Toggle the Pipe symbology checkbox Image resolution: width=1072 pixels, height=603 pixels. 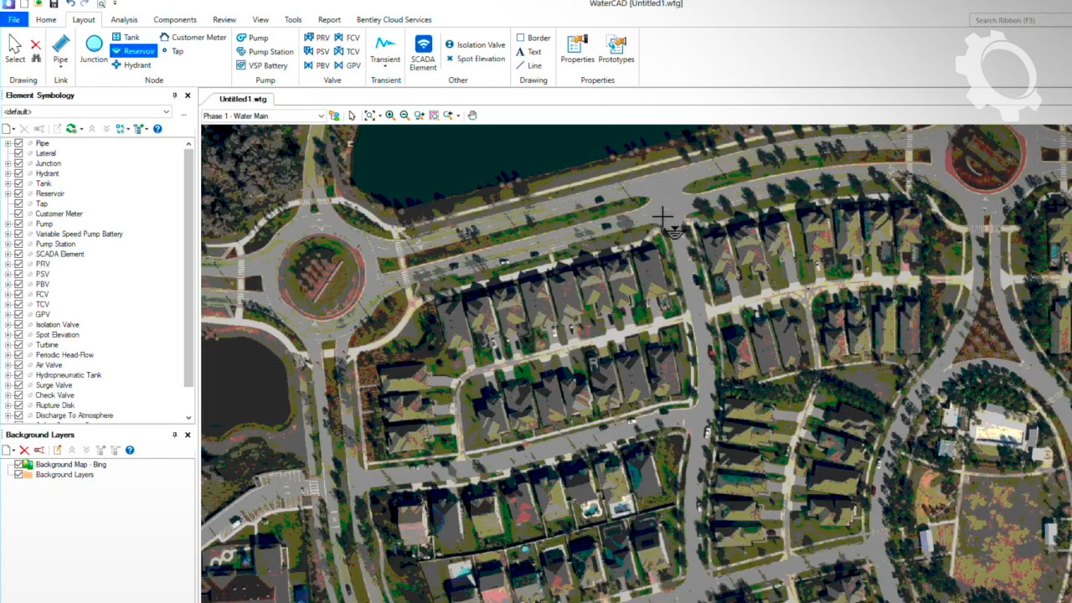point(18,143)
